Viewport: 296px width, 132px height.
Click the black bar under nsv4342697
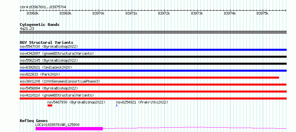click(x=153, y=57)
